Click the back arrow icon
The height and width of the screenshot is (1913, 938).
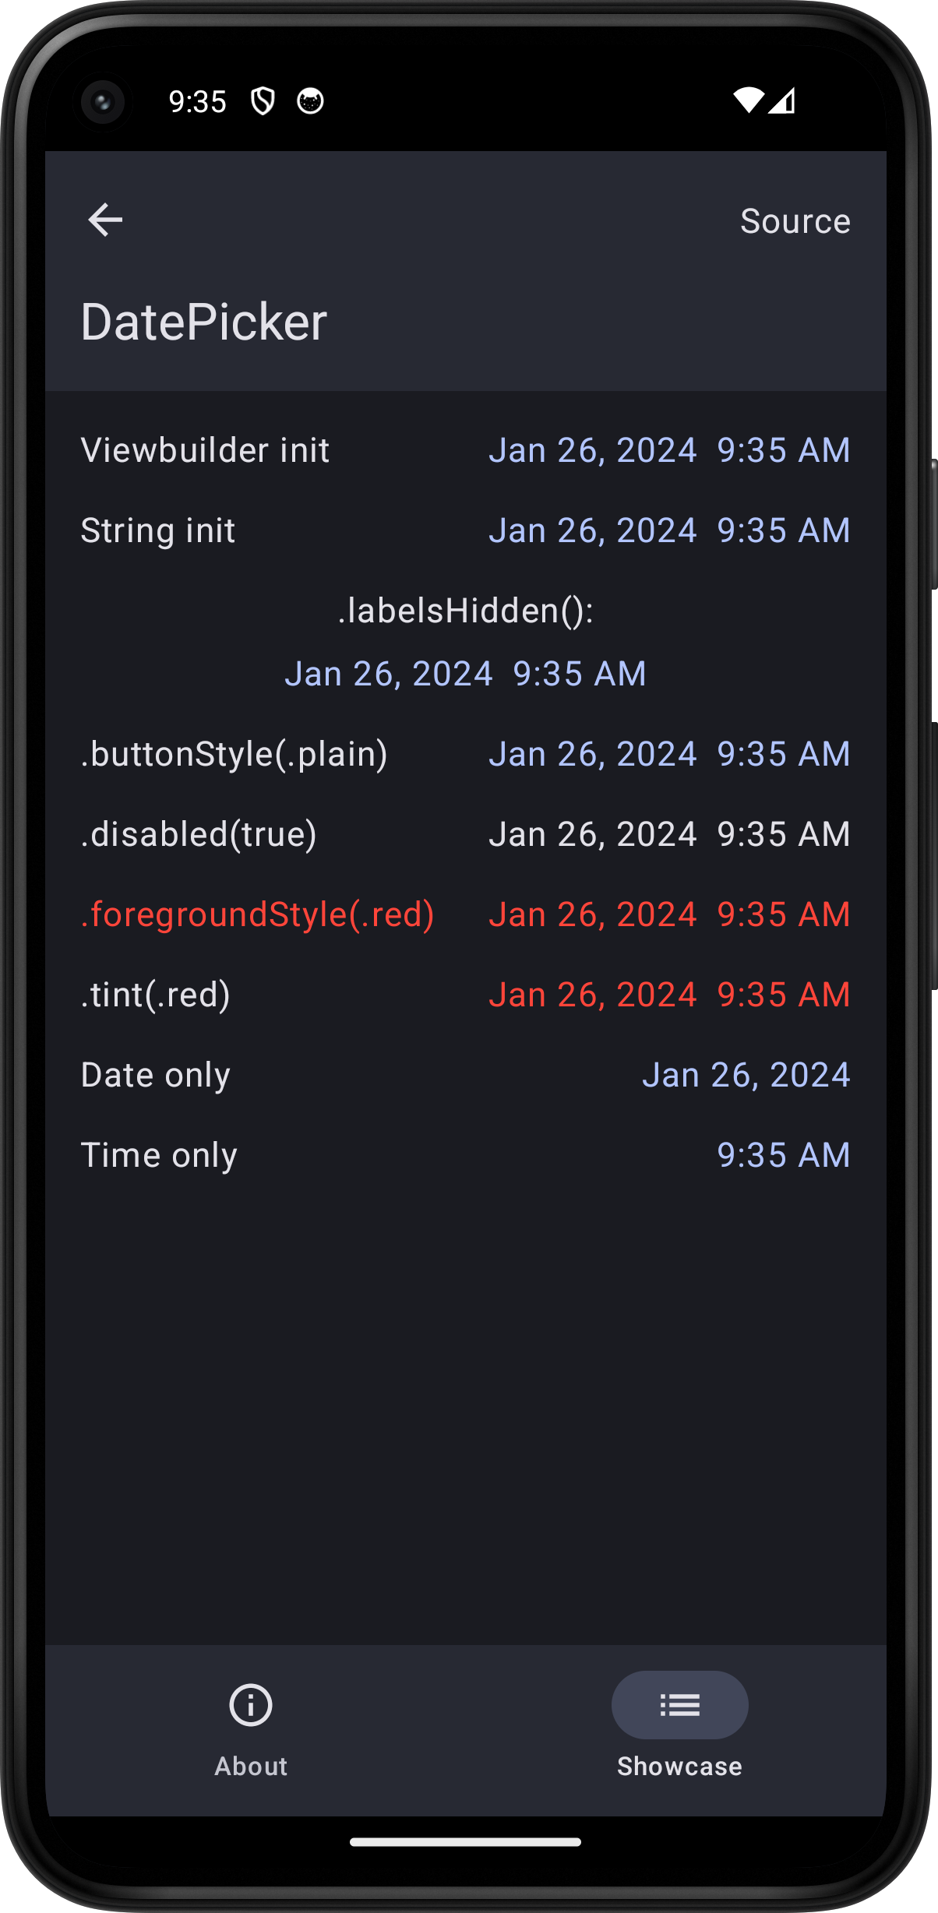click(106, 220)
